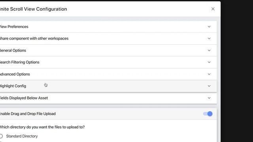Disable the Drag and Drop File Upload switch
Viewport: 253px width, 142px height.
click(x=208, y=114)
